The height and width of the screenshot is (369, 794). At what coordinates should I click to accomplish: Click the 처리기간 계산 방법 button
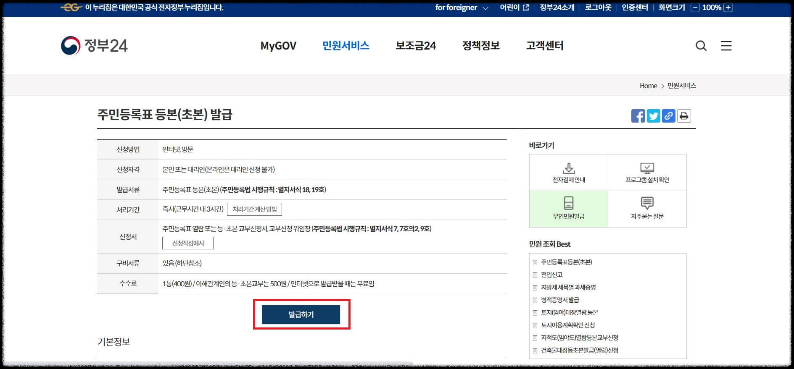(x=255, y=209)
